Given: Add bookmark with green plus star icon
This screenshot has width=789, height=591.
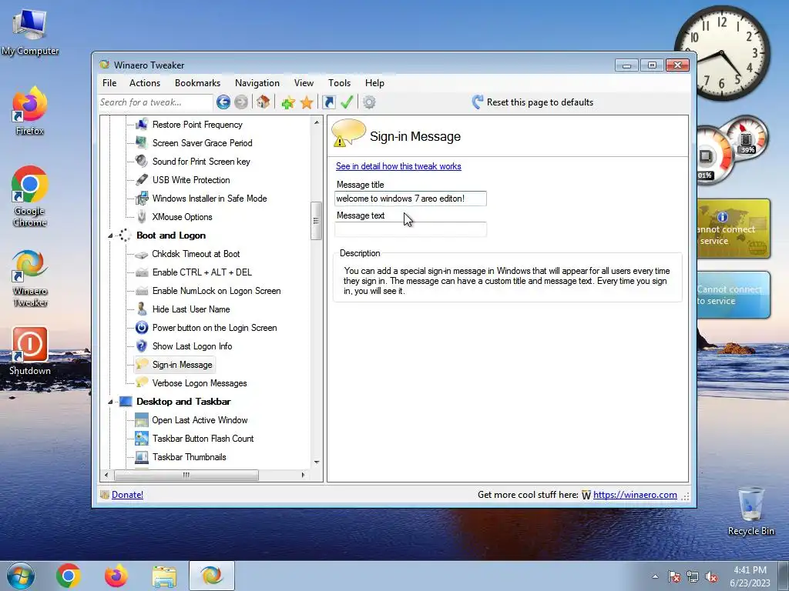Looking at the screenshot, I should point(288,102).
